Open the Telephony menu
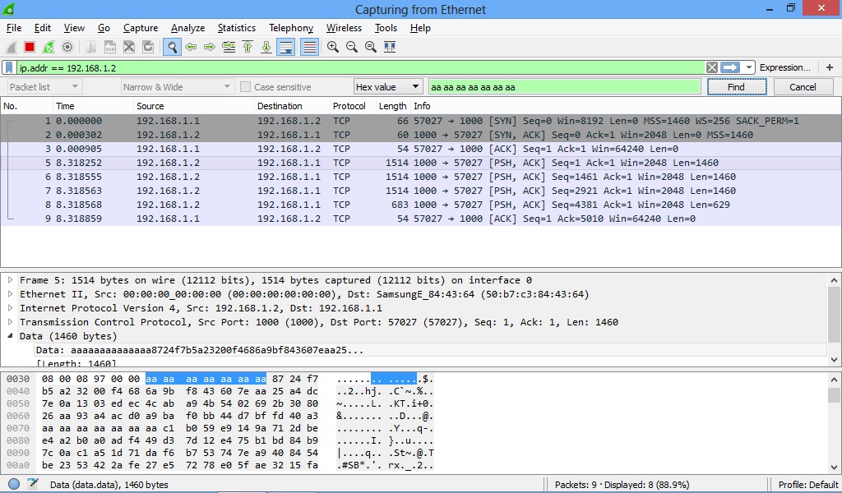The width and height of the screenshot is (842, 493). coord(291,28)
